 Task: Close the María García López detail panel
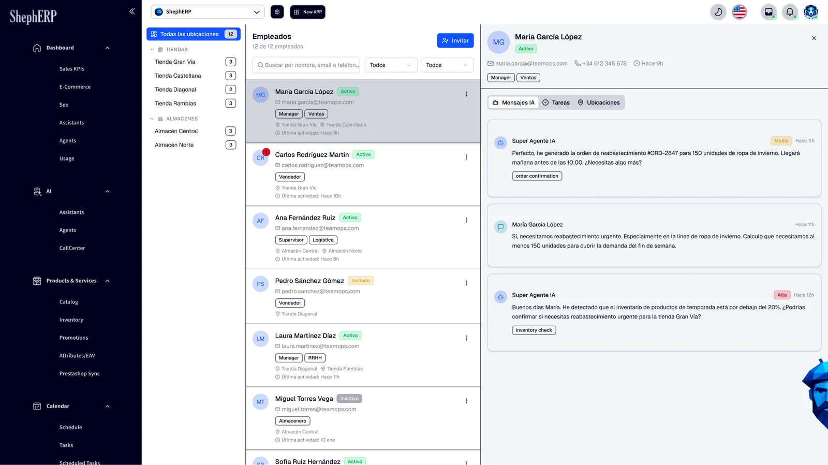[814, 38]
